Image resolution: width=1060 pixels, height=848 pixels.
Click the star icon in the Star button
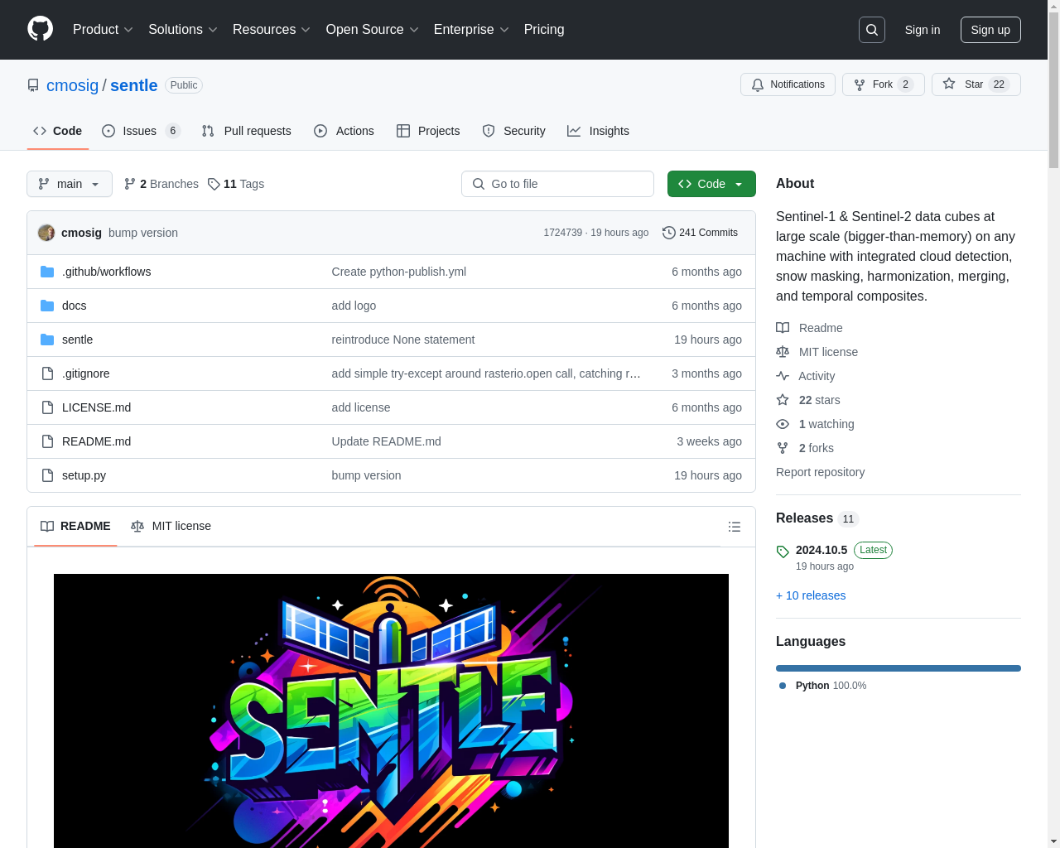pyautogui.click(x=949, y=84)
